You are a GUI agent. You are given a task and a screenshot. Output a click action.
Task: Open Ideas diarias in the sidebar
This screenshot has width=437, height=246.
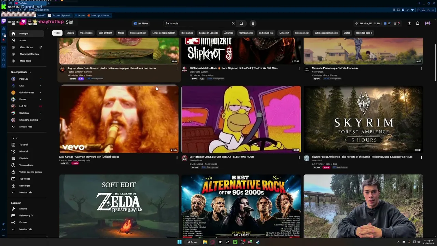(27, 47)
